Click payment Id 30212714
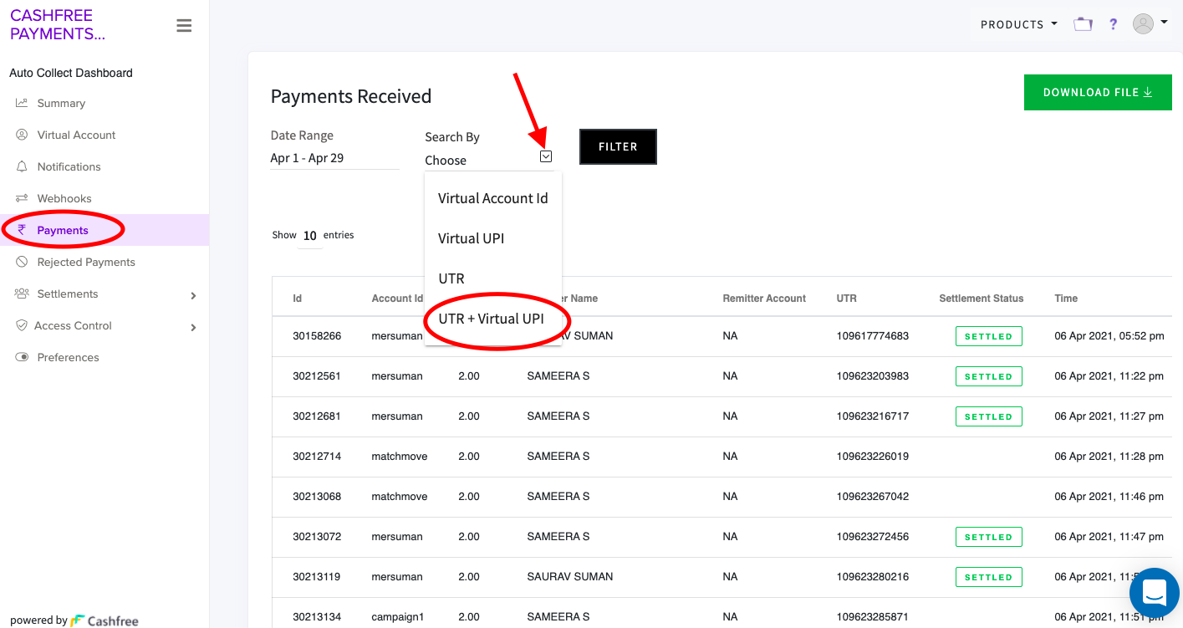The width and height of the screenshot is (1183, 628). coord(317,457)
